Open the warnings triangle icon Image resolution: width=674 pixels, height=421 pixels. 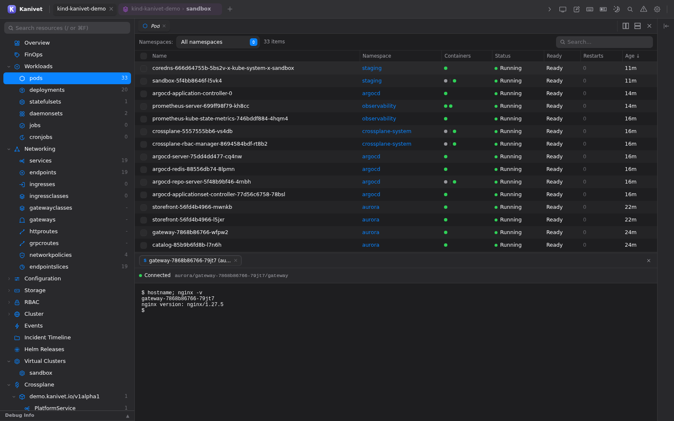coord(644,9)
